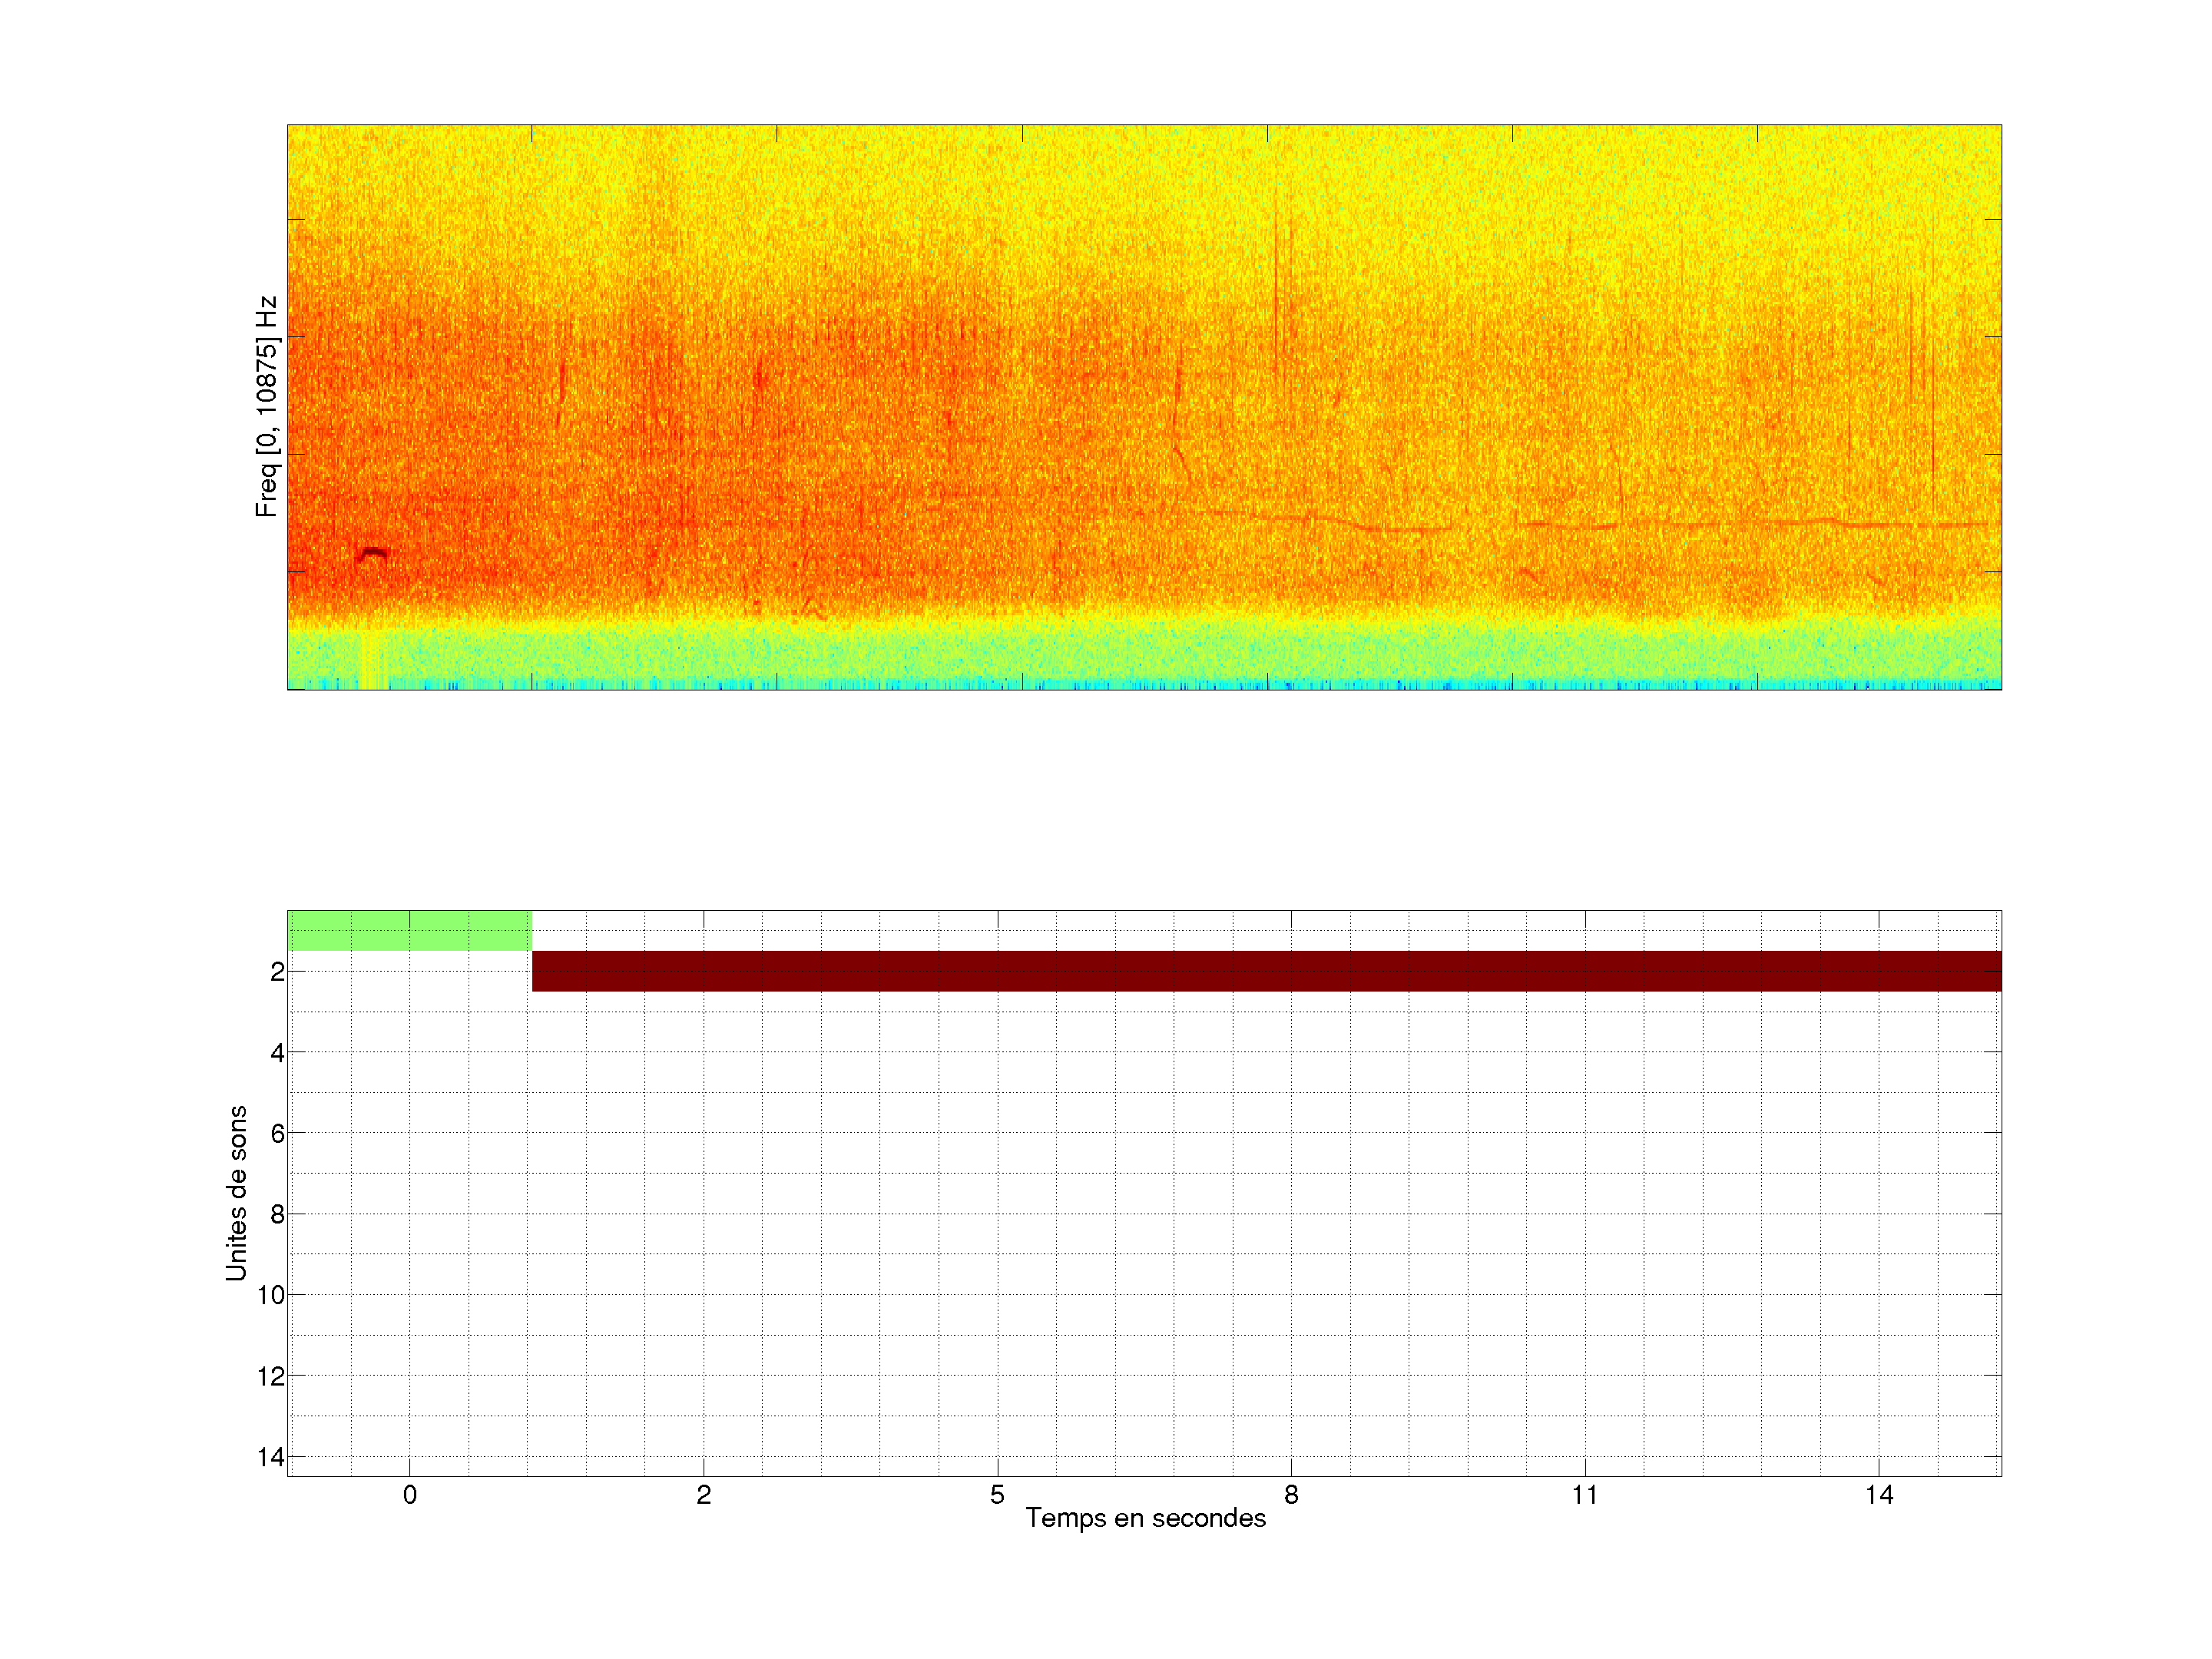Click the 'Unites de sons' axis label
Image resolution: width=2212 pixels, height=1659 pixels.
tap(236, 1193)
